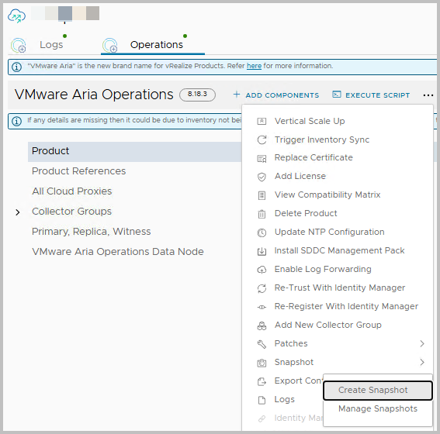Expand the Snapshot submenu arrow
The image size is (440, 434).
pyautogui.click(x=422, y=362)
